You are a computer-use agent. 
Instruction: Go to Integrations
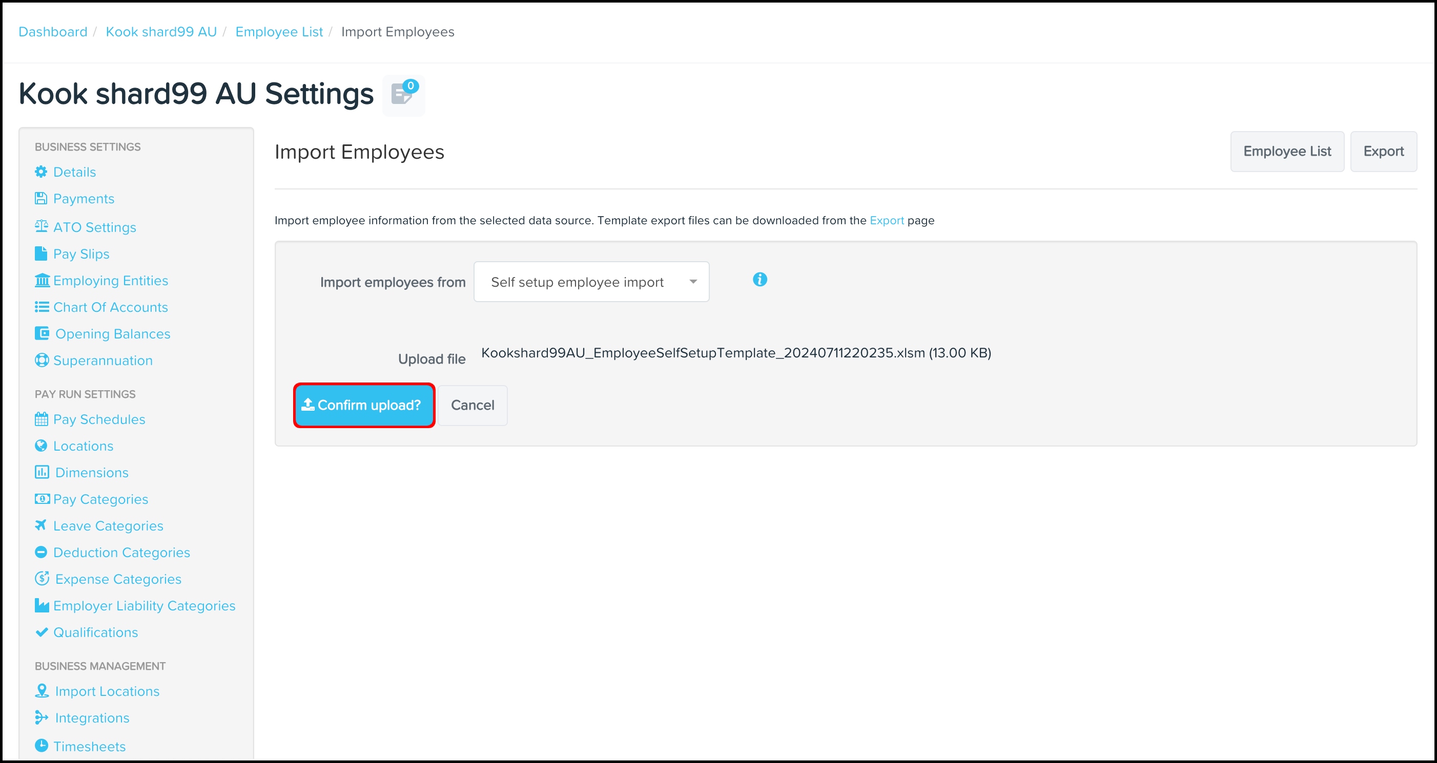[x=92, y=718]
